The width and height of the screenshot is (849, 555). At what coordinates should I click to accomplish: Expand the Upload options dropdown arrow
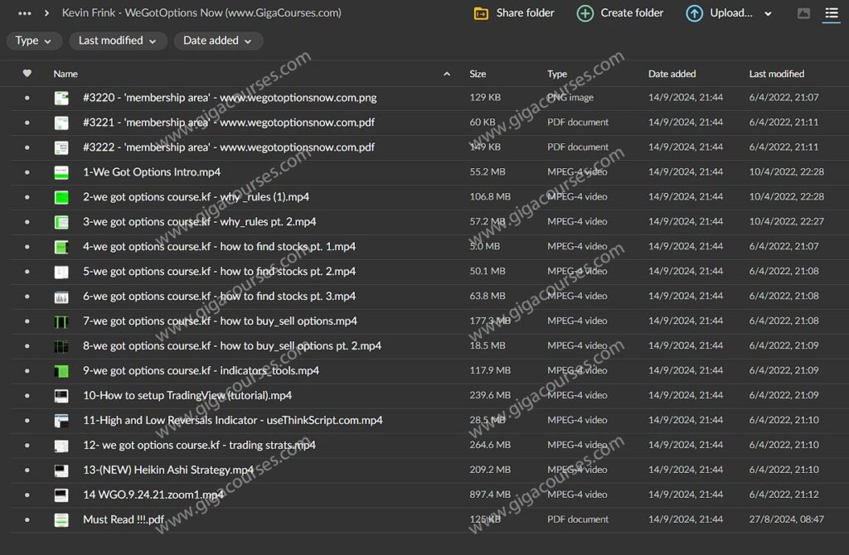coord(768,13)
